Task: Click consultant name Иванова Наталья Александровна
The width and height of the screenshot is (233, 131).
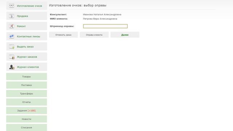Action: click(102, 15)
